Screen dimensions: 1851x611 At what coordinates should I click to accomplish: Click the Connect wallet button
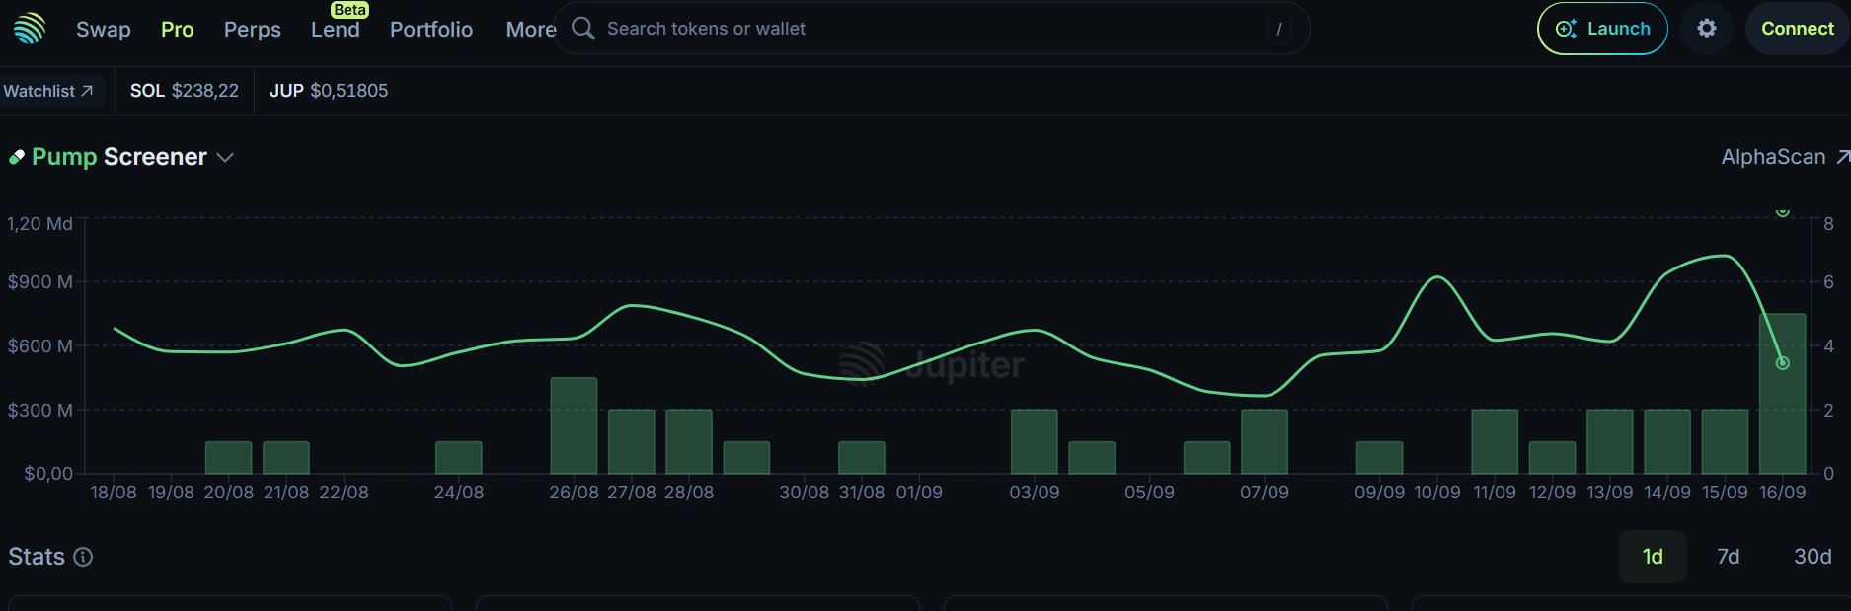click(1797, 29)
